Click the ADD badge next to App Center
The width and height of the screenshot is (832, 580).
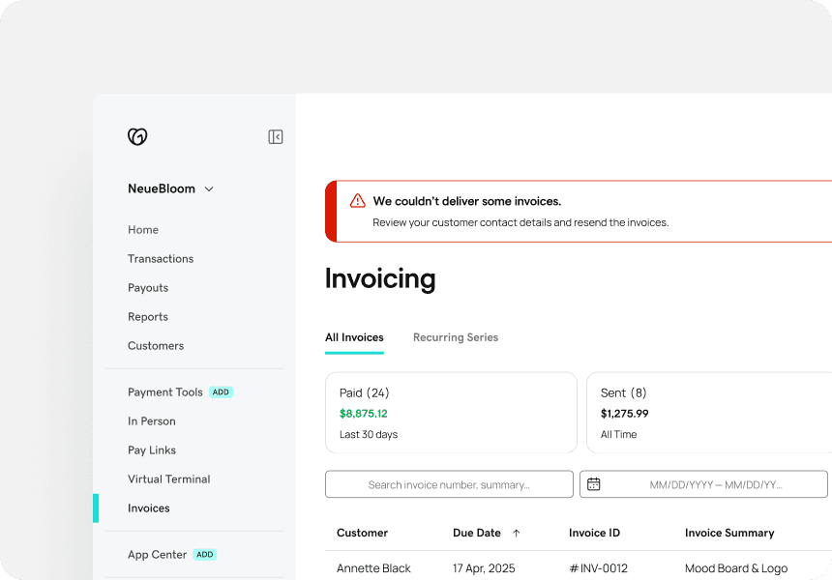[205, 555]
